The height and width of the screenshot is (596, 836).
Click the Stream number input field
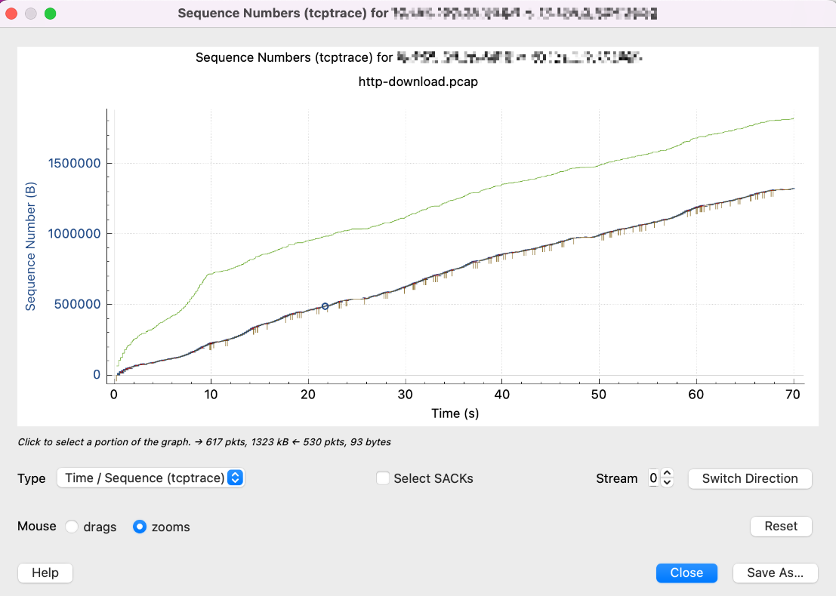(653, 478)
